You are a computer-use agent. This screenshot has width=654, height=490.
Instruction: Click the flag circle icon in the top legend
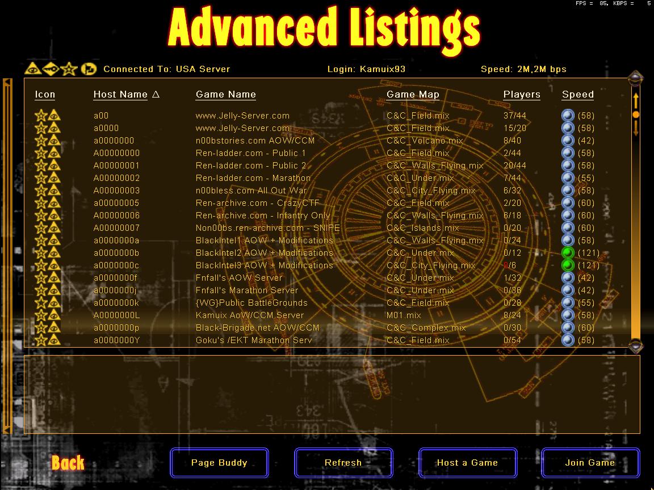pos(88,69)
